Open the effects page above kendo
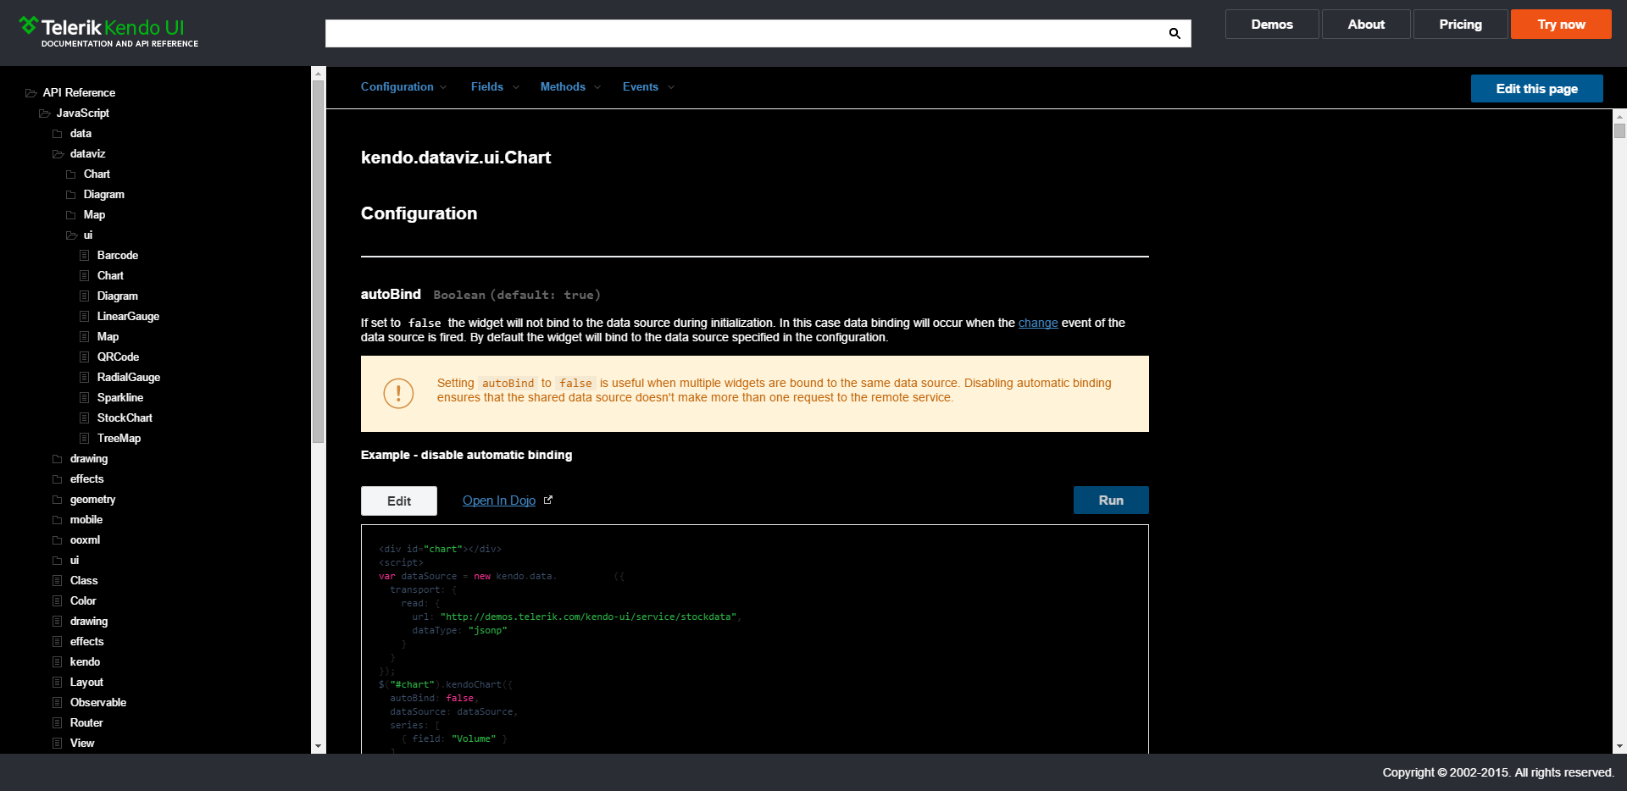 [87, 642]
